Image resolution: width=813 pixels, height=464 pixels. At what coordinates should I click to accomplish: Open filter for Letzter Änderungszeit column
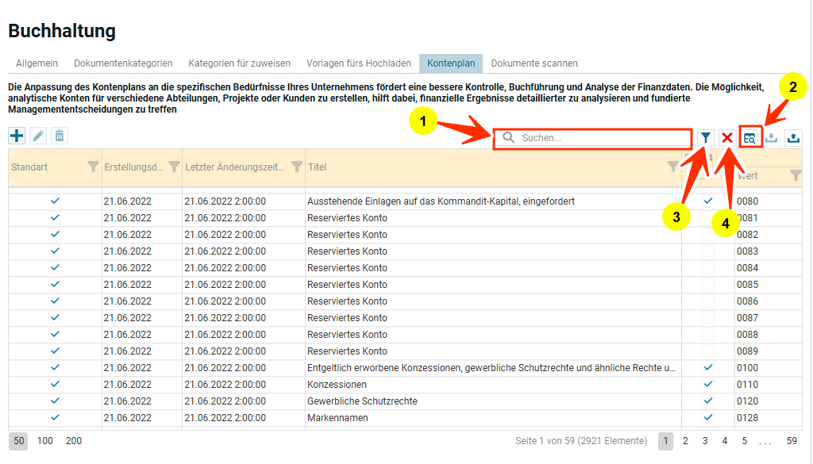point(297,167)
